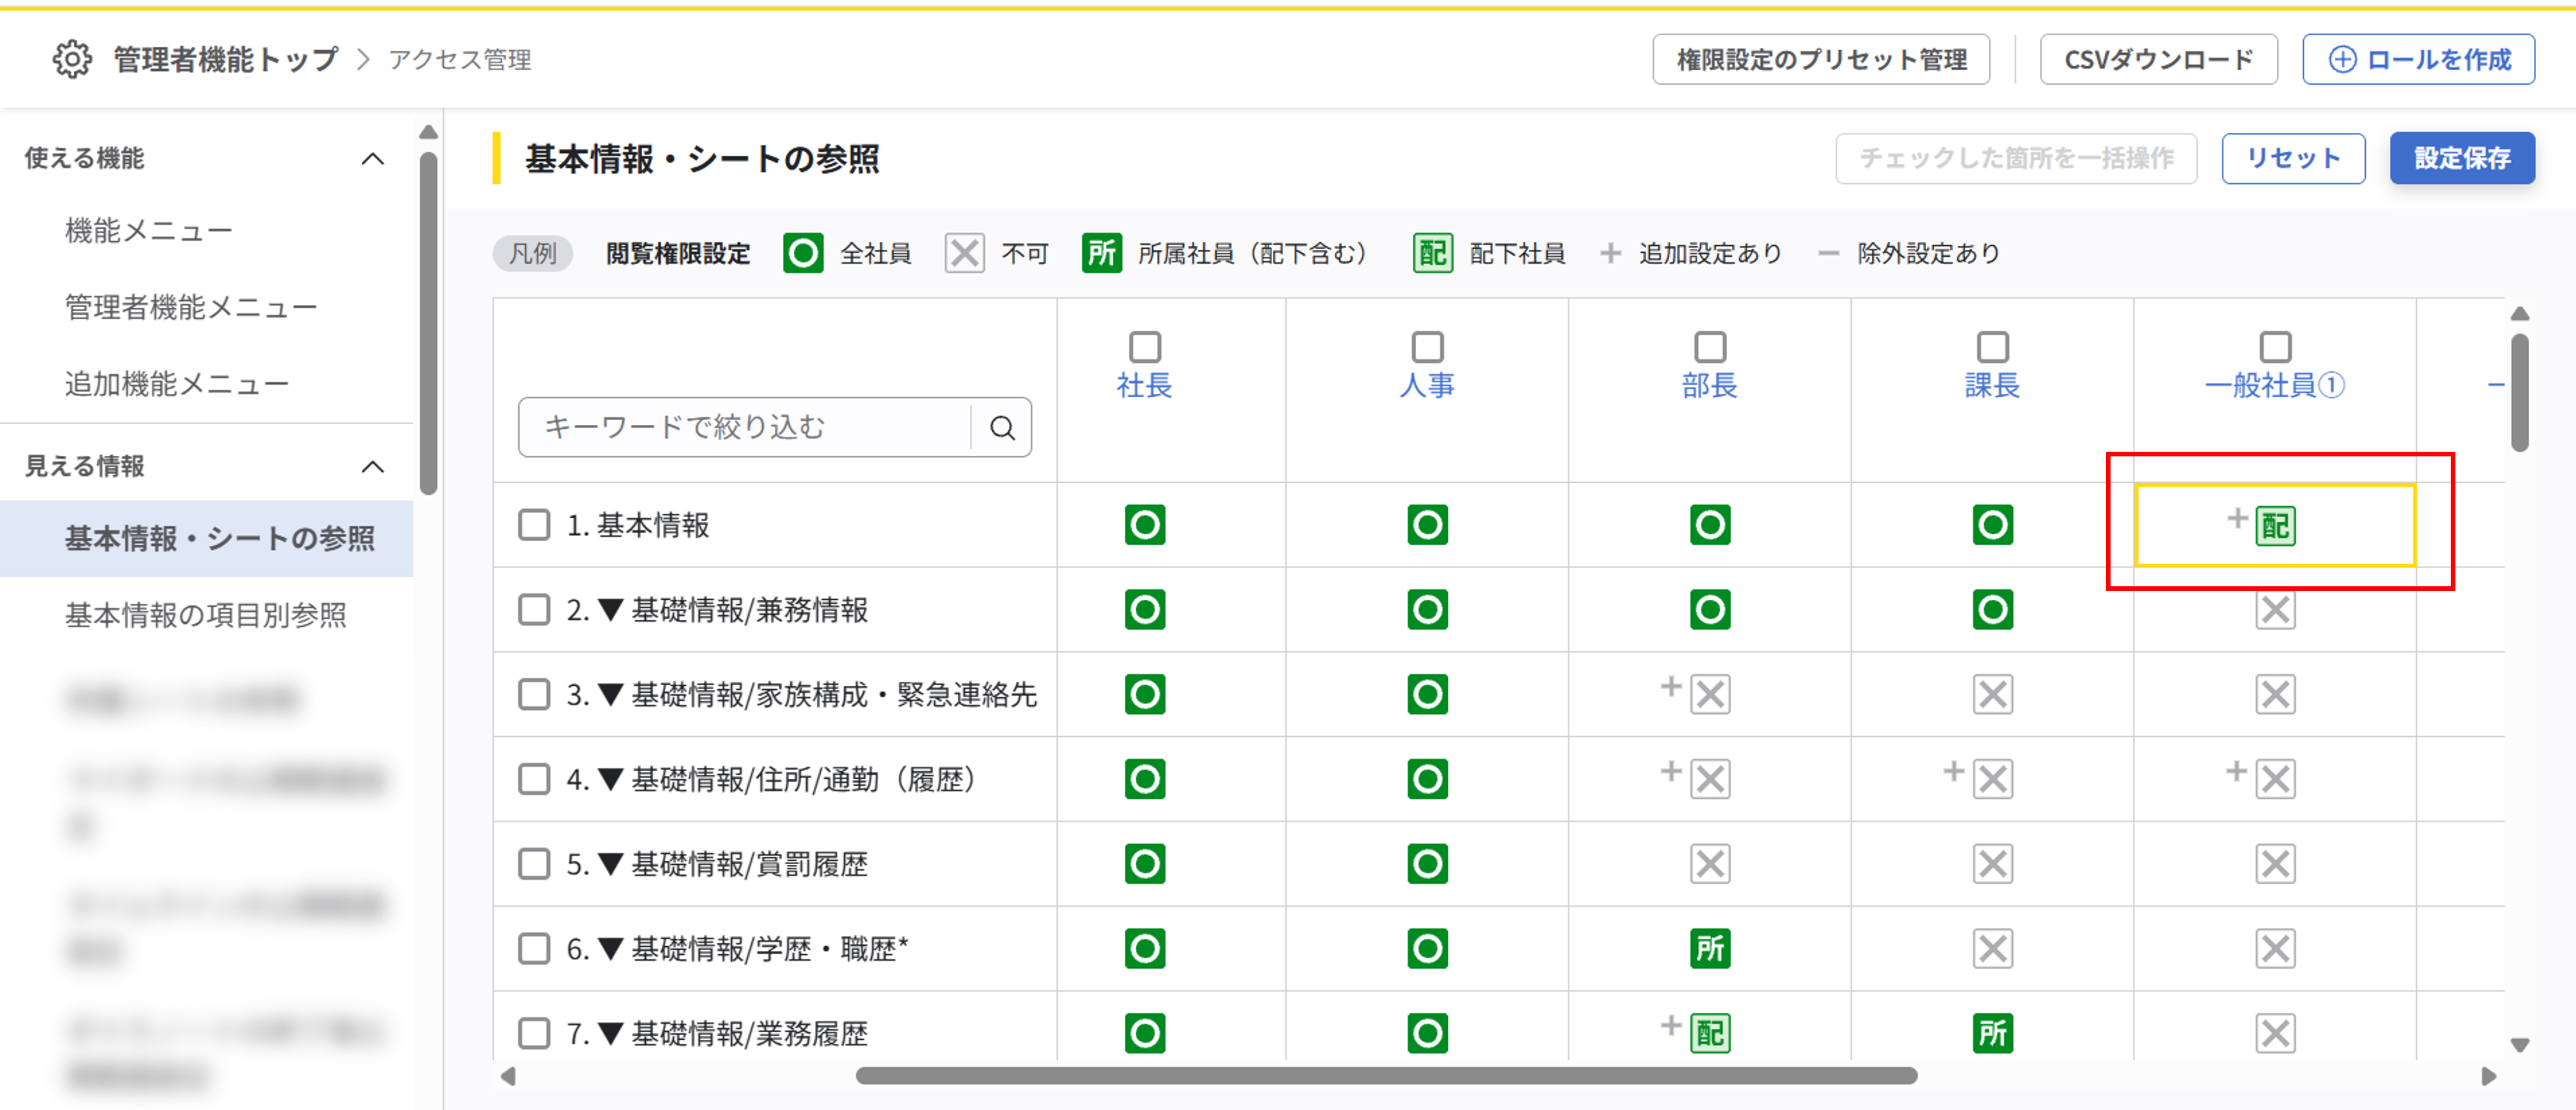
Task: Click the 課長 所 icon for 7. 業務履歴
Action: click(1992, 1034)
